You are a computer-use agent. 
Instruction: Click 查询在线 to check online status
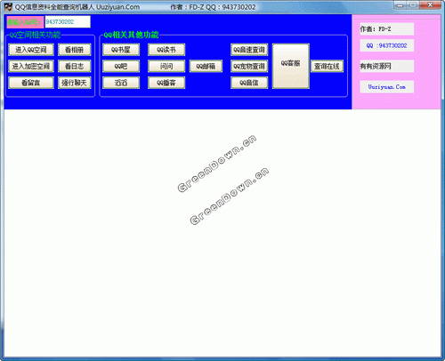(x=327, y=66)
